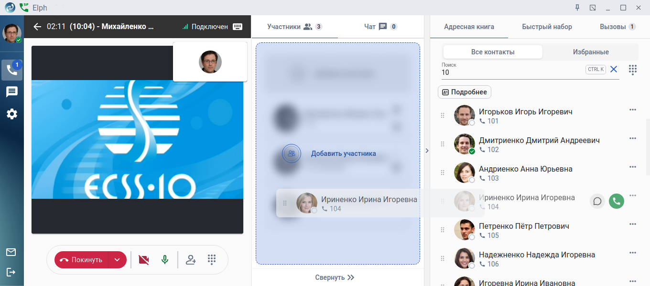Open more options for Игорьков Игорь Игоревич

[x=633, y=110]
